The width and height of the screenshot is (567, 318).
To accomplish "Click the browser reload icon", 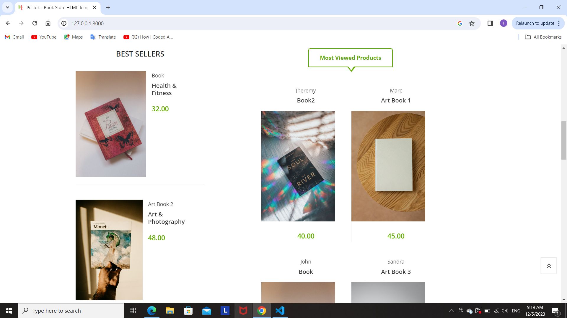I will pyautogui.click(x=35, y=23).
